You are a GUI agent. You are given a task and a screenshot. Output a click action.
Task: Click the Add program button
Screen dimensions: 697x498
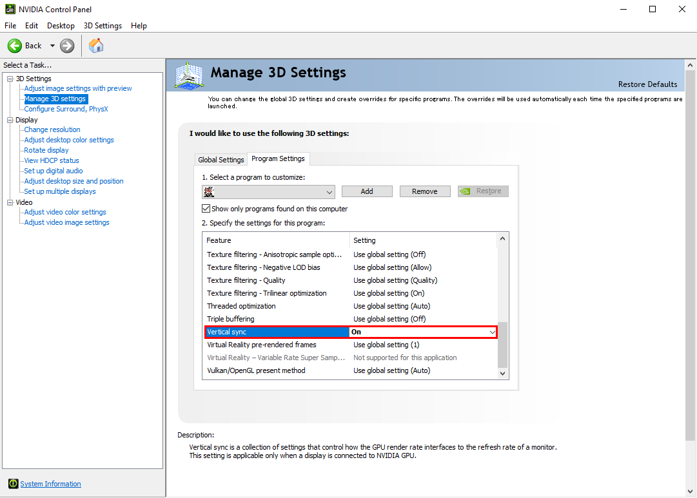[367, 191]
